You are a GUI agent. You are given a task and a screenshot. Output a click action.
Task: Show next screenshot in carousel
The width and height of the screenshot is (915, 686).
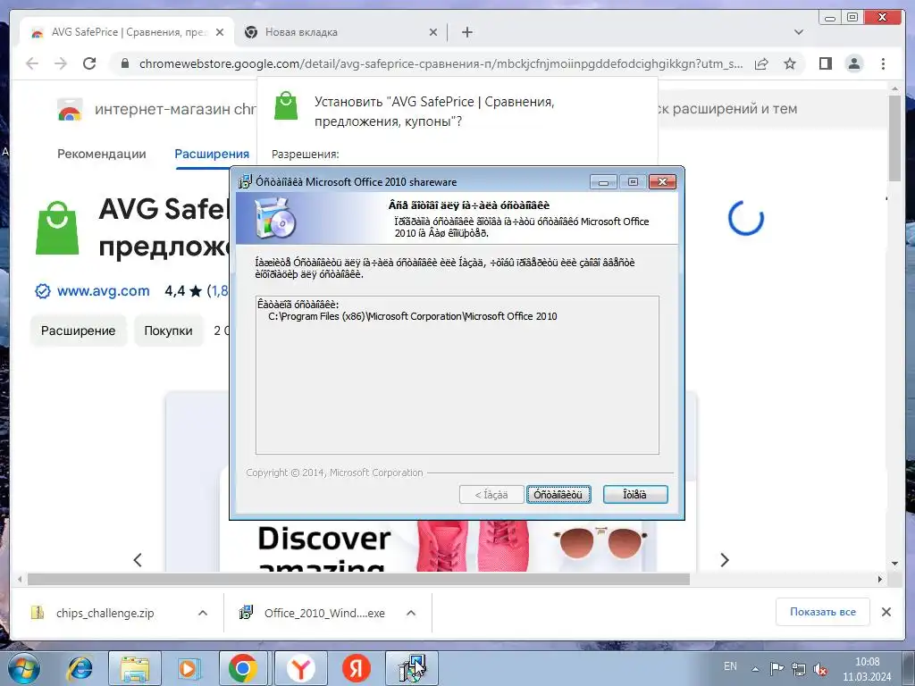[x=724, y=560]
